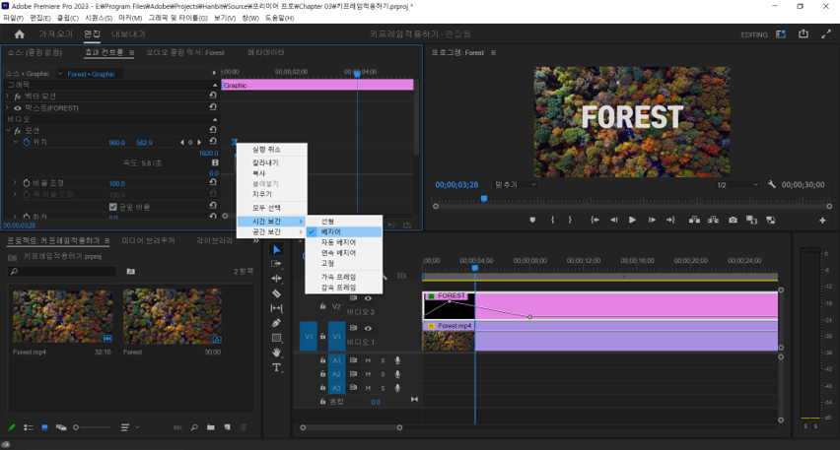
Task: Expand 비율 조정 parameter
Action: click(15, 183)
